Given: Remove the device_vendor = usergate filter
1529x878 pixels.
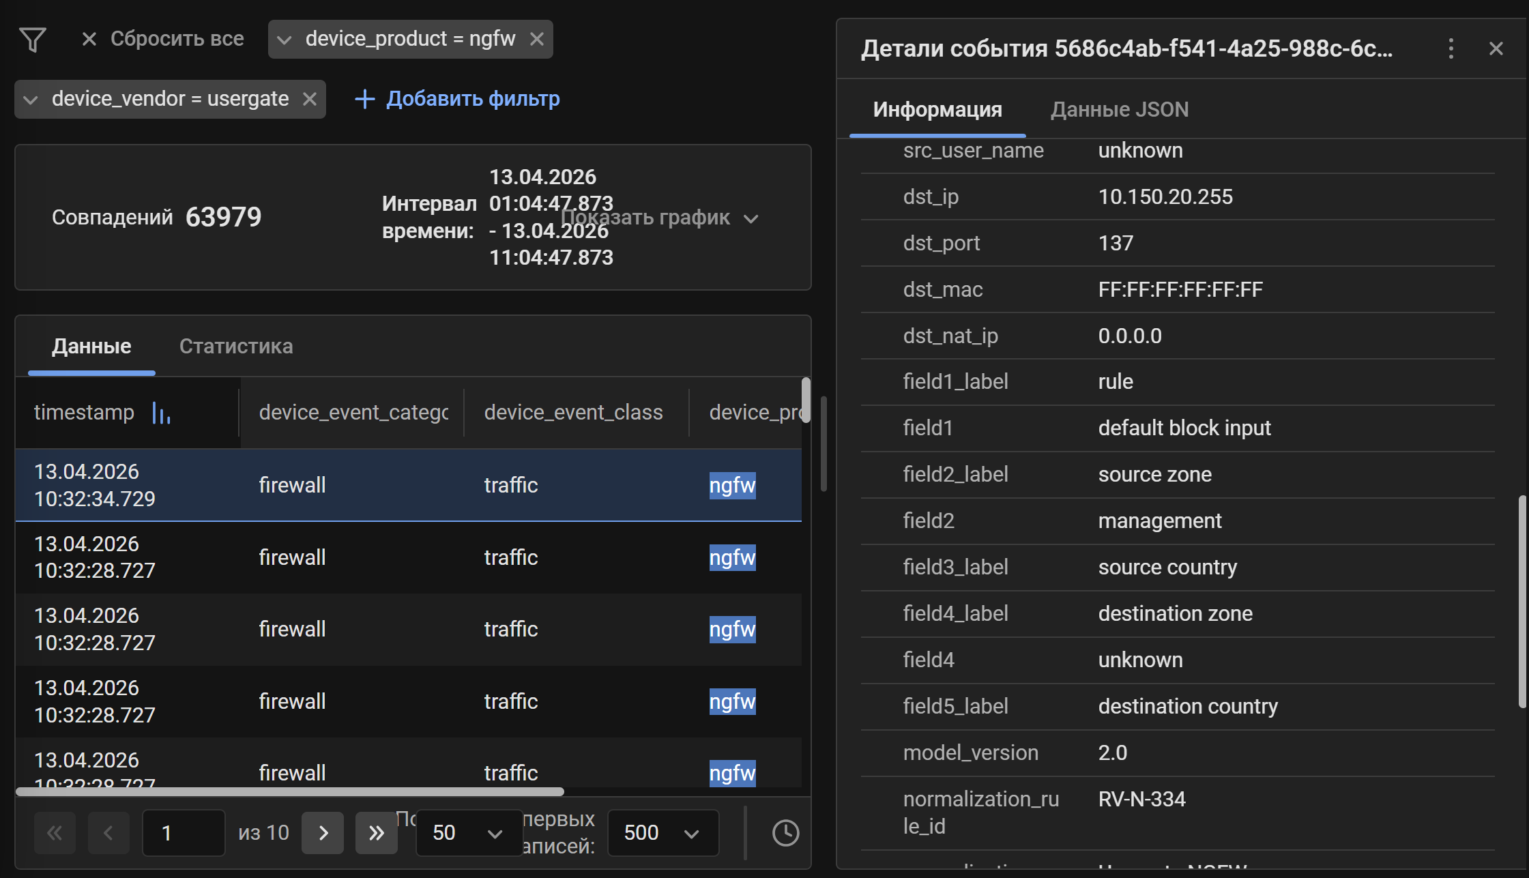Looking at the screenshot, I should (310, 99).
